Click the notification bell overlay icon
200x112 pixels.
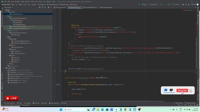click(x=191, y=91)
